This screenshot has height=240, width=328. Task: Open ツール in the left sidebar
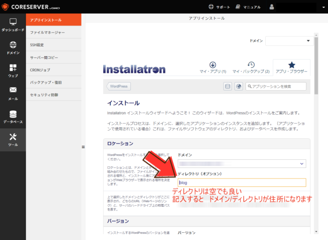pyautogui.click(x=13, y=140)
